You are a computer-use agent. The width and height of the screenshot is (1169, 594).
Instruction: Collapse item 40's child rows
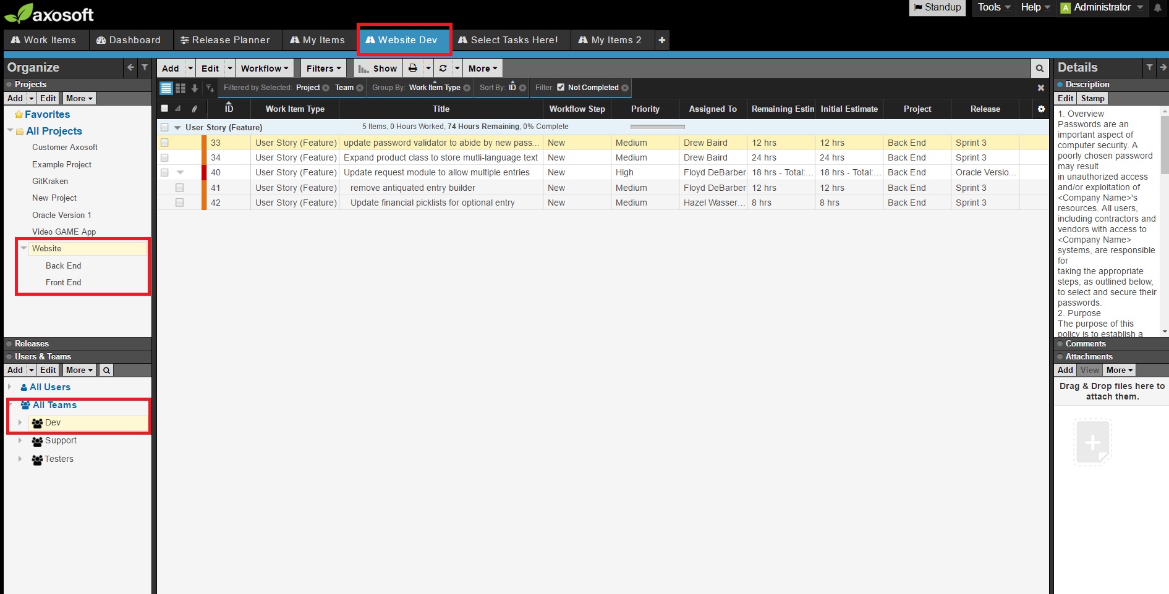[x=181, y=172]
